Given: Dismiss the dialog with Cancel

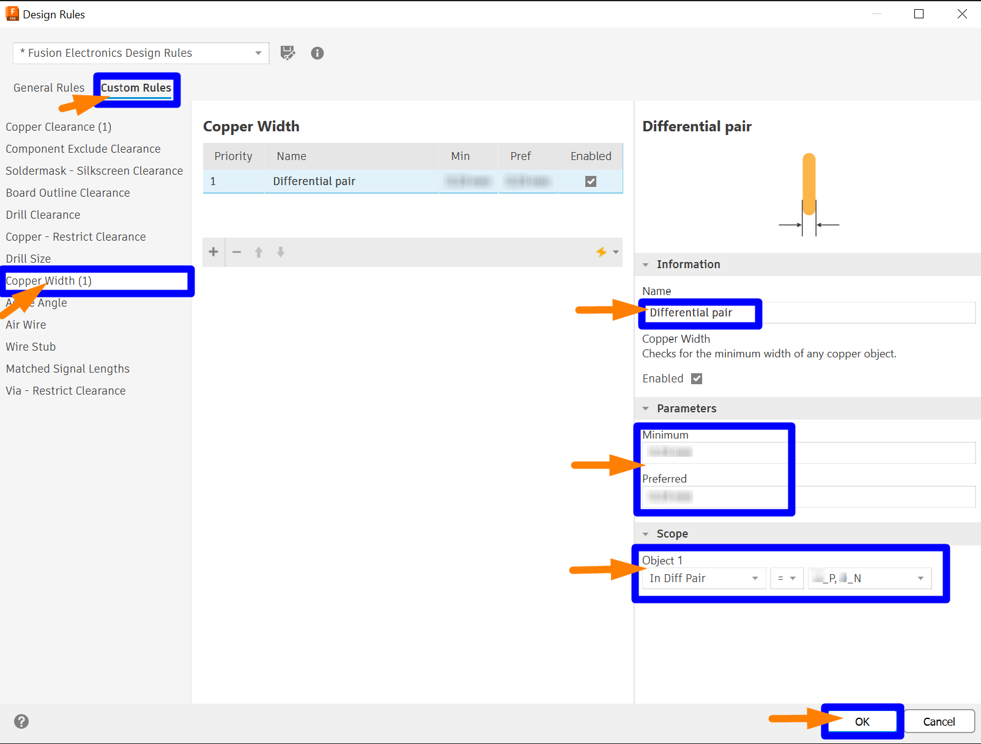Looking at the screenshot, I should 939,721.
